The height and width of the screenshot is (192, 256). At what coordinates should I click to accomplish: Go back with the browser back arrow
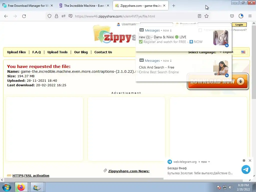6,16
